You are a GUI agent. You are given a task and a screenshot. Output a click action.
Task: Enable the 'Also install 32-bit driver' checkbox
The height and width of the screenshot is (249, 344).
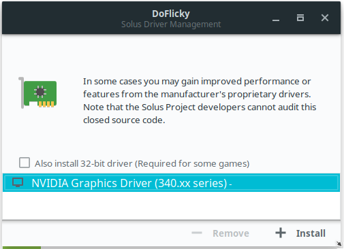25,163
